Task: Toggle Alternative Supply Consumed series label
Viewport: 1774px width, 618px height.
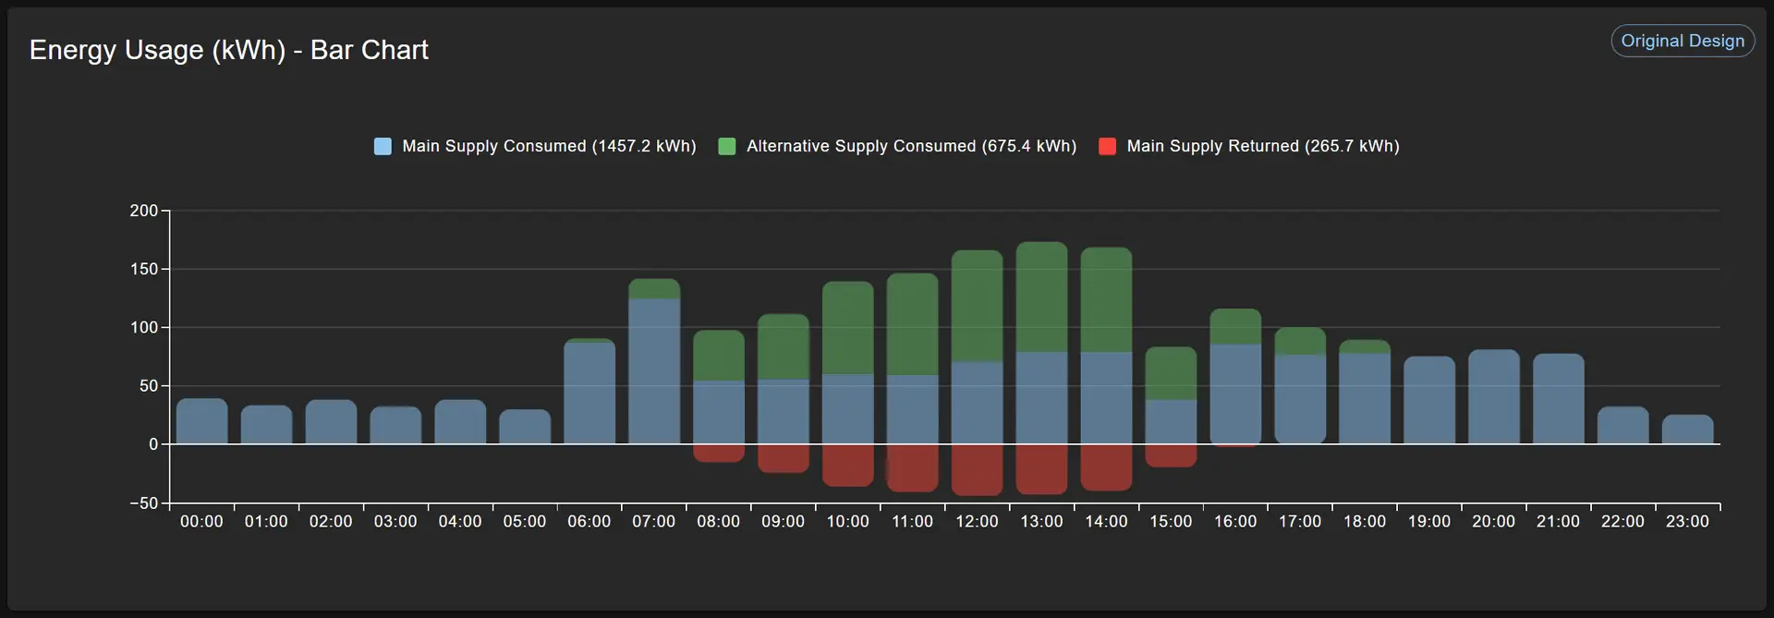Action: click(x=911, y=146)
